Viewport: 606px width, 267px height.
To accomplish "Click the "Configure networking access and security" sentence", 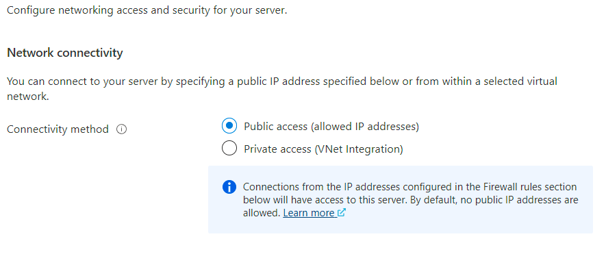I will (x=147, y=10).
